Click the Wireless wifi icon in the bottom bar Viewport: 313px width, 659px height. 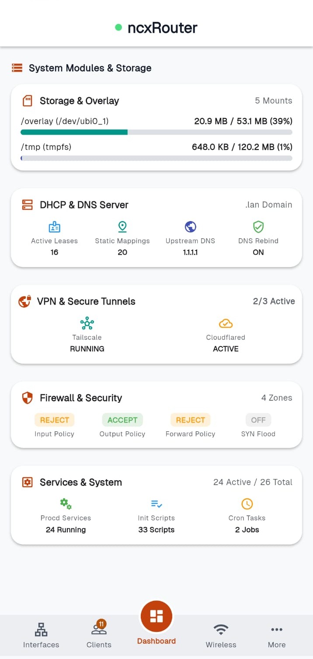(x=221, y=630)
